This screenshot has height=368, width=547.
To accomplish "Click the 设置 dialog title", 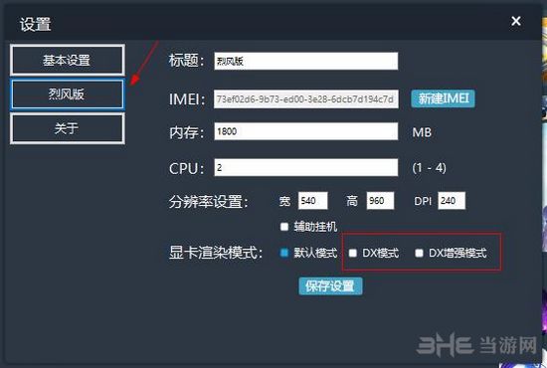I will click(x=35, y=25).
